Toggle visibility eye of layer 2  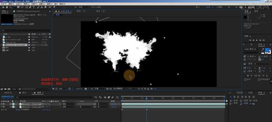pos(2,107)
